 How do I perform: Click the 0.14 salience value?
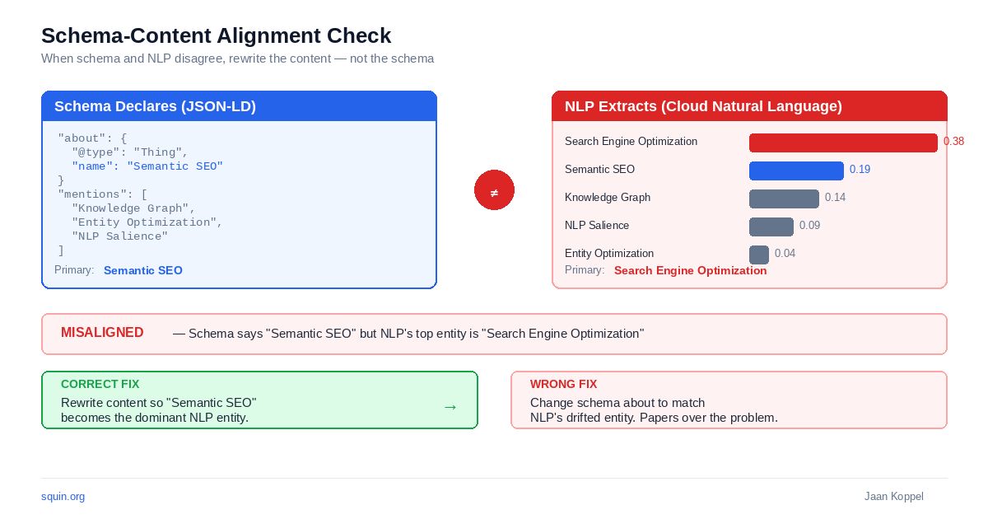[x=835, y=198]
